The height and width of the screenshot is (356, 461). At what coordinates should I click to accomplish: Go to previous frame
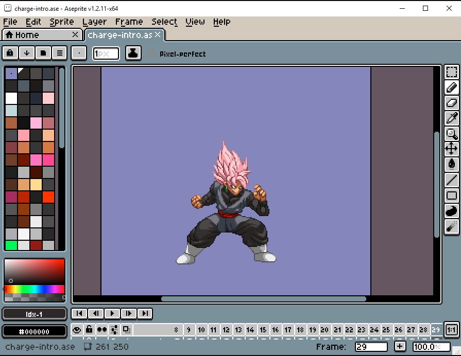click(x=96, y=313)
